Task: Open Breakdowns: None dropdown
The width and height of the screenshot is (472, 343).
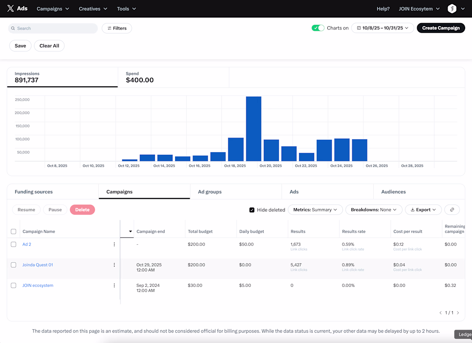Action: [x=374, y=210]
